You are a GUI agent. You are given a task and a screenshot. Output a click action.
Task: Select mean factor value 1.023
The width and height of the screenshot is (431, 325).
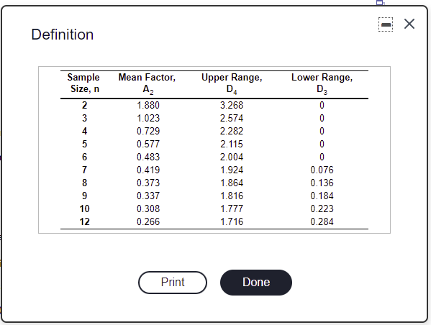[148, 118]
